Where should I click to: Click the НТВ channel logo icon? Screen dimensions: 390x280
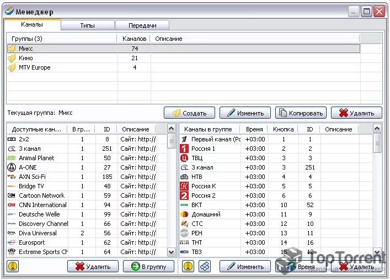pyautogui.click(x=184, y=177)
